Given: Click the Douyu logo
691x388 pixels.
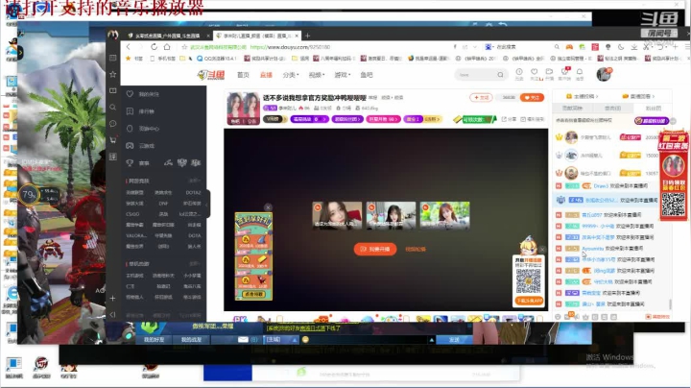Looking at the screenshot, I should click(211, 75).
